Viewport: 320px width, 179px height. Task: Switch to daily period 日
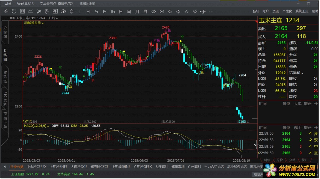click(121, 12)
